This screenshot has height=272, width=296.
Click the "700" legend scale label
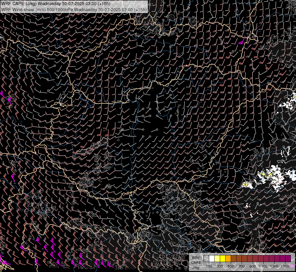(x=242, y=266)
